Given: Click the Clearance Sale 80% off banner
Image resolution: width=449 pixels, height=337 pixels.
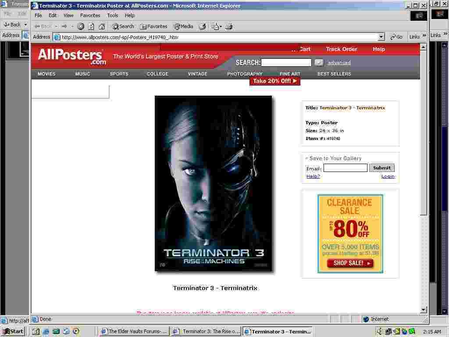Looking at the screenshot, I should [350, 233].
